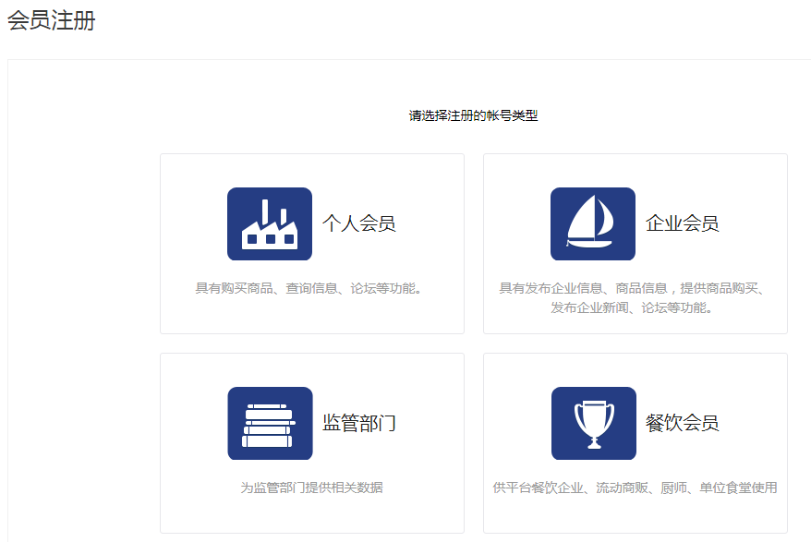Viewport: 811px width, 542px height.
Task: Select the 企业会员 title label
Action: click(x=683, y=223)
